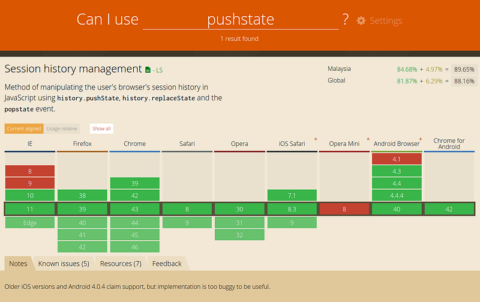The image size is (480, 302).
Task: Open the Settings gear icon
Action: (361, 20)
